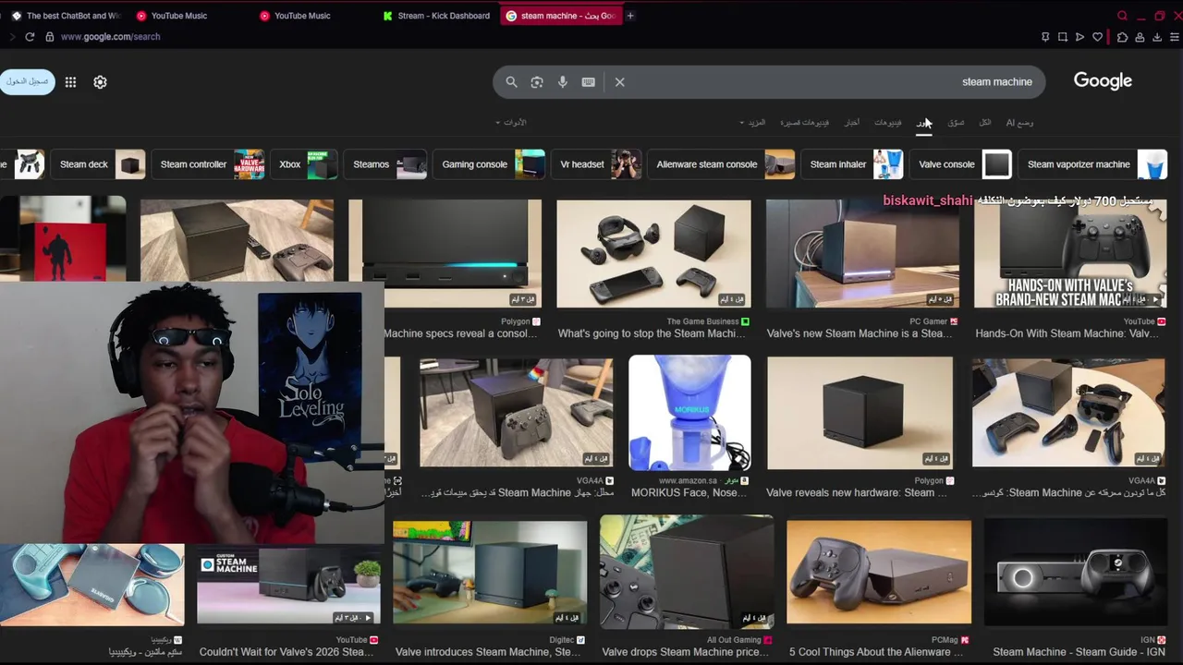
Task: Open link "MORIKUS Face, Nose..."
Action: [688, 493]
